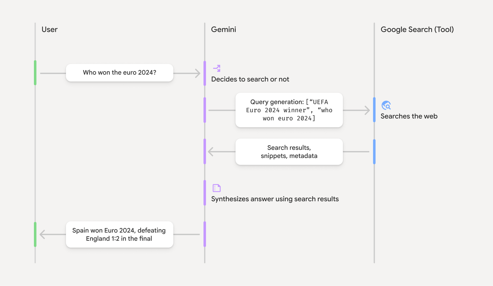The height and width of the screenshot is (286, 493).
Task: Click the arrow returning search results to Gemini
Action: tap(211, 152)
